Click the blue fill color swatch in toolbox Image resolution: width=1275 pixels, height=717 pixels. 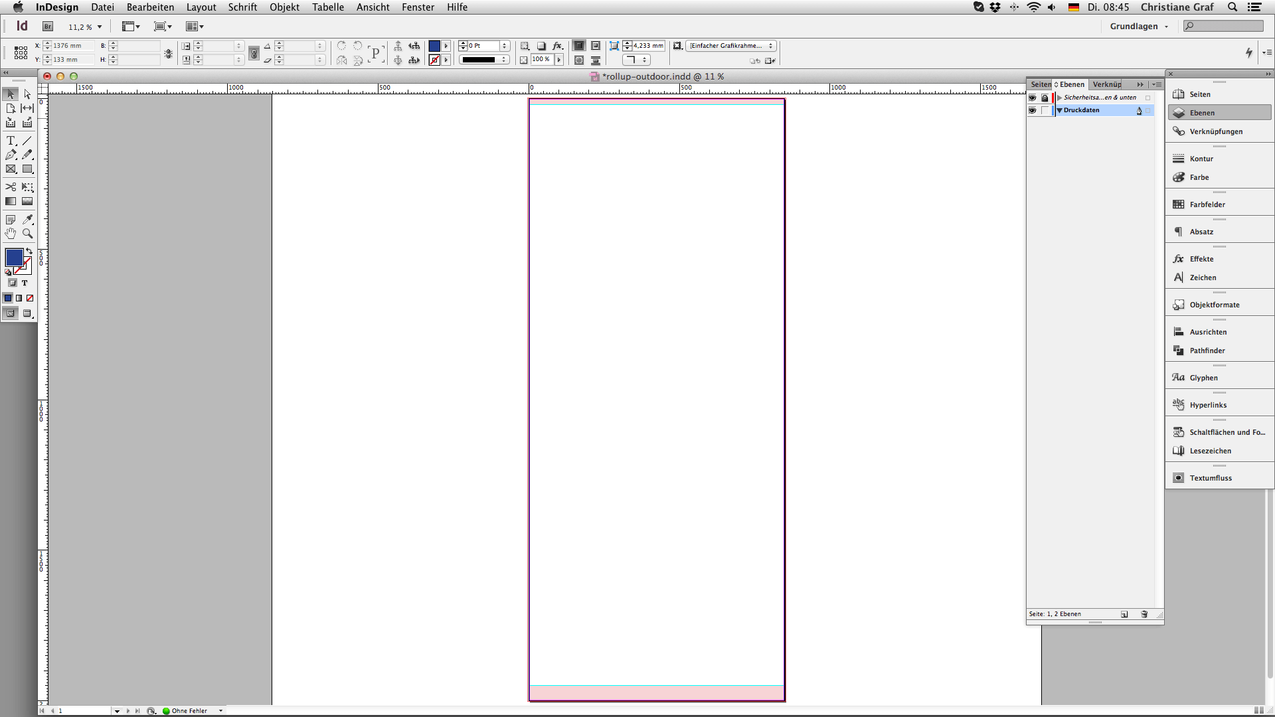pyautogui.click(x=14, y=258)
